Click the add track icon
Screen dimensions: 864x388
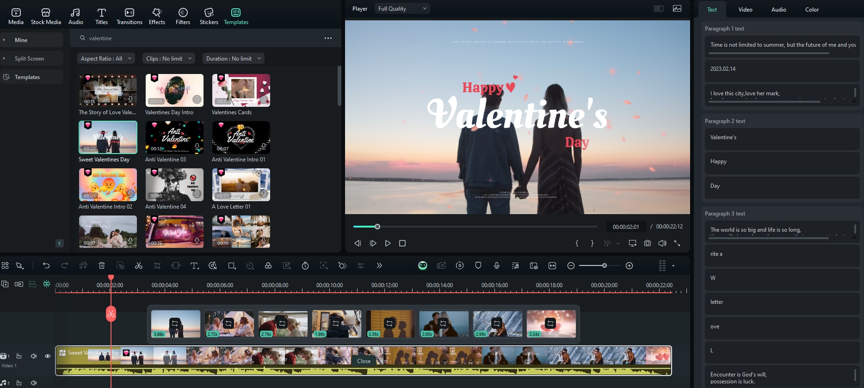coord(5,284)
